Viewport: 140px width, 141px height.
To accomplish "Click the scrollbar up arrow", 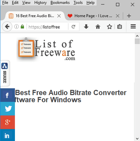I will [x=137, y=36].
